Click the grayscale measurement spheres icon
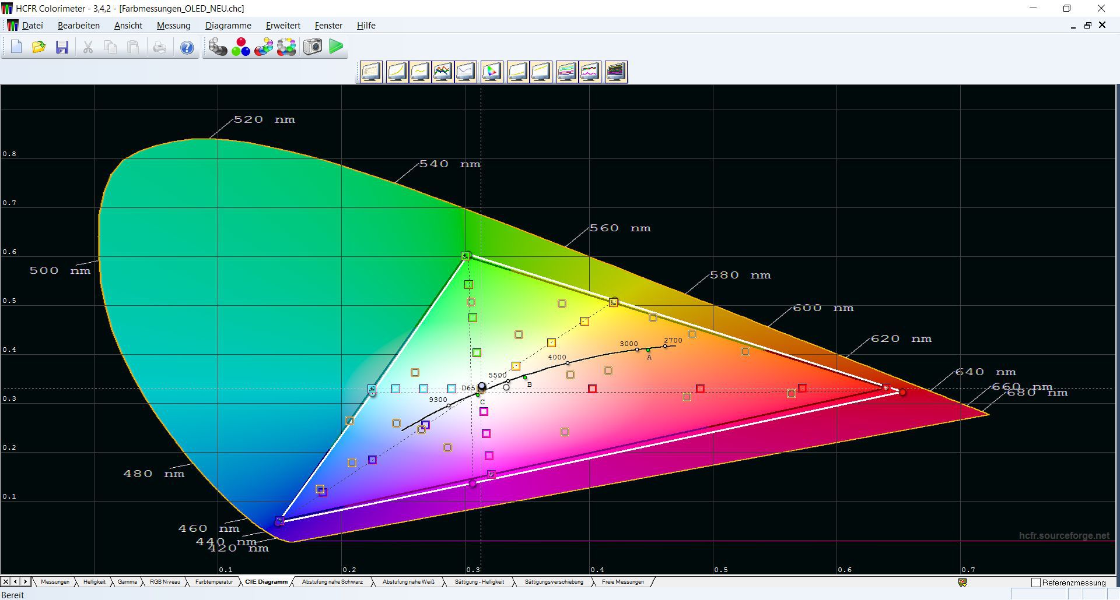The image size is (1120, 600). 218,47
